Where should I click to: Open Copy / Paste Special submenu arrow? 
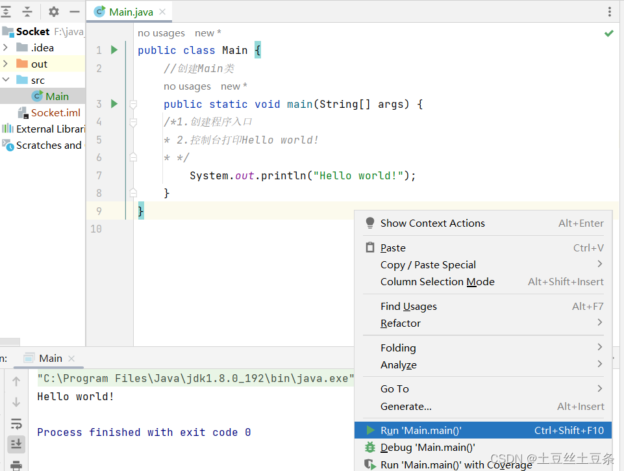[x=600, y=264]
